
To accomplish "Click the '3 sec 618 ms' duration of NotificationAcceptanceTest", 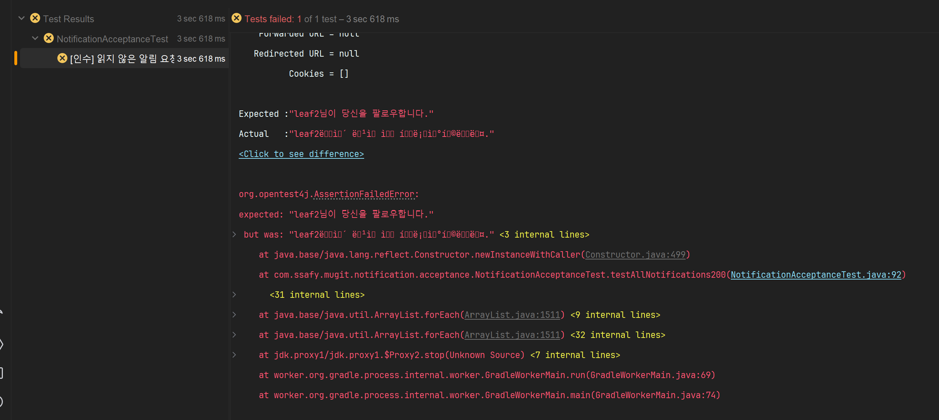I will [201, 39].
